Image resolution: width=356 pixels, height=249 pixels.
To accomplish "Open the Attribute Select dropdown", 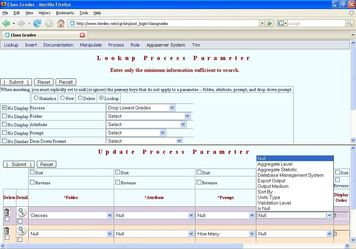I will [x=146, y=124].
